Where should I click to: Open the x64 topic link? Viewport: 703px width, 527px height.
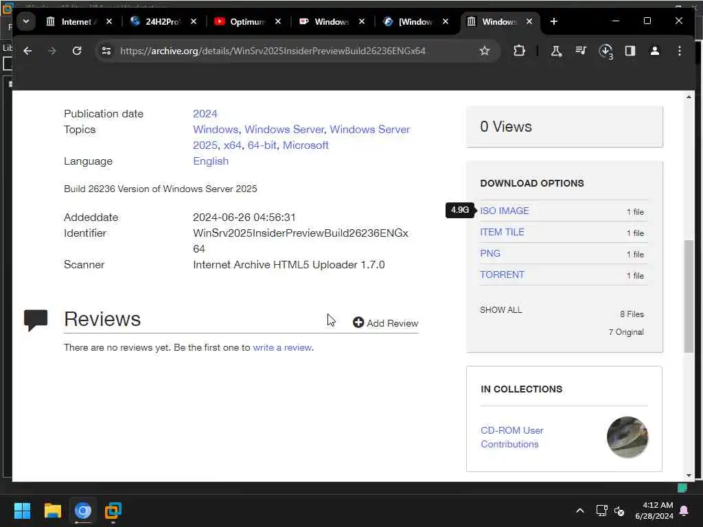232,145
